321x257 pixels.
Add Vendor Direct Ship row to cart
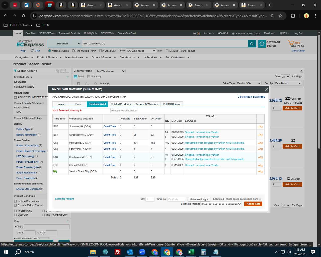tap(260, 171)
